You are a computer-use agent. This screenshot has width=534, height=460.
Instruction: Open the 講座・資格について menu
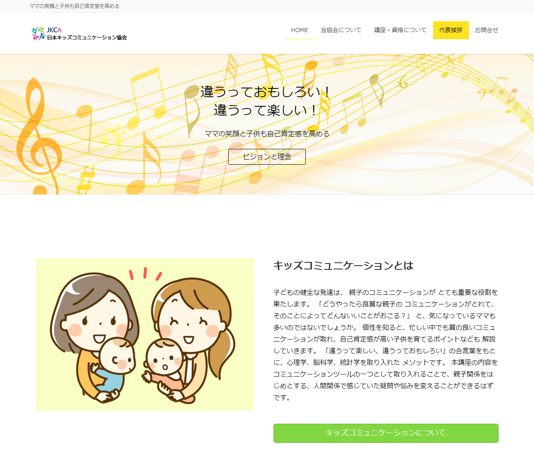point(400,30)
